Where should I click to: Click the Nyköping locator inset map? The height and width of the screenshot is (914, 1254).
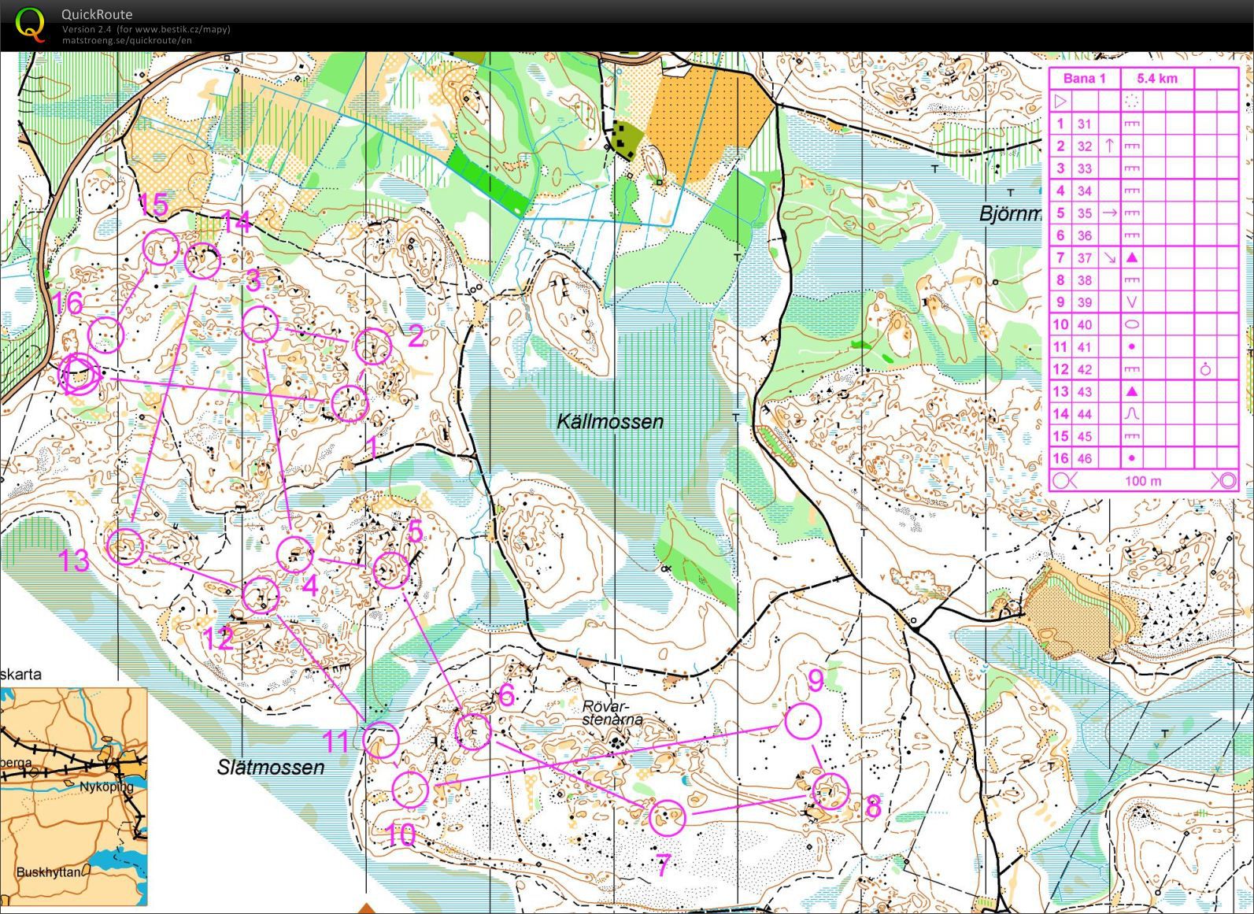click(x=74, y=796)
